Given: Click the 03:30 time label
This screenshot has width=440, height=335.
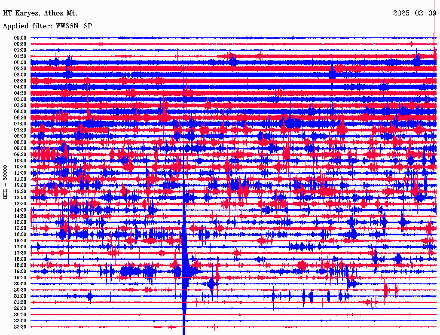Looking at the screenshot, I should [20, 81].
